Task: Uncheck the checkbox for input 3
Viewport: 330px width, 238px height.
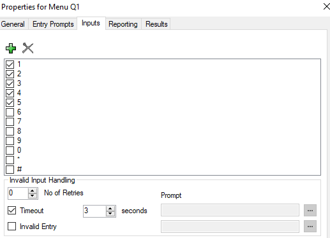Action: coord(10,83)
